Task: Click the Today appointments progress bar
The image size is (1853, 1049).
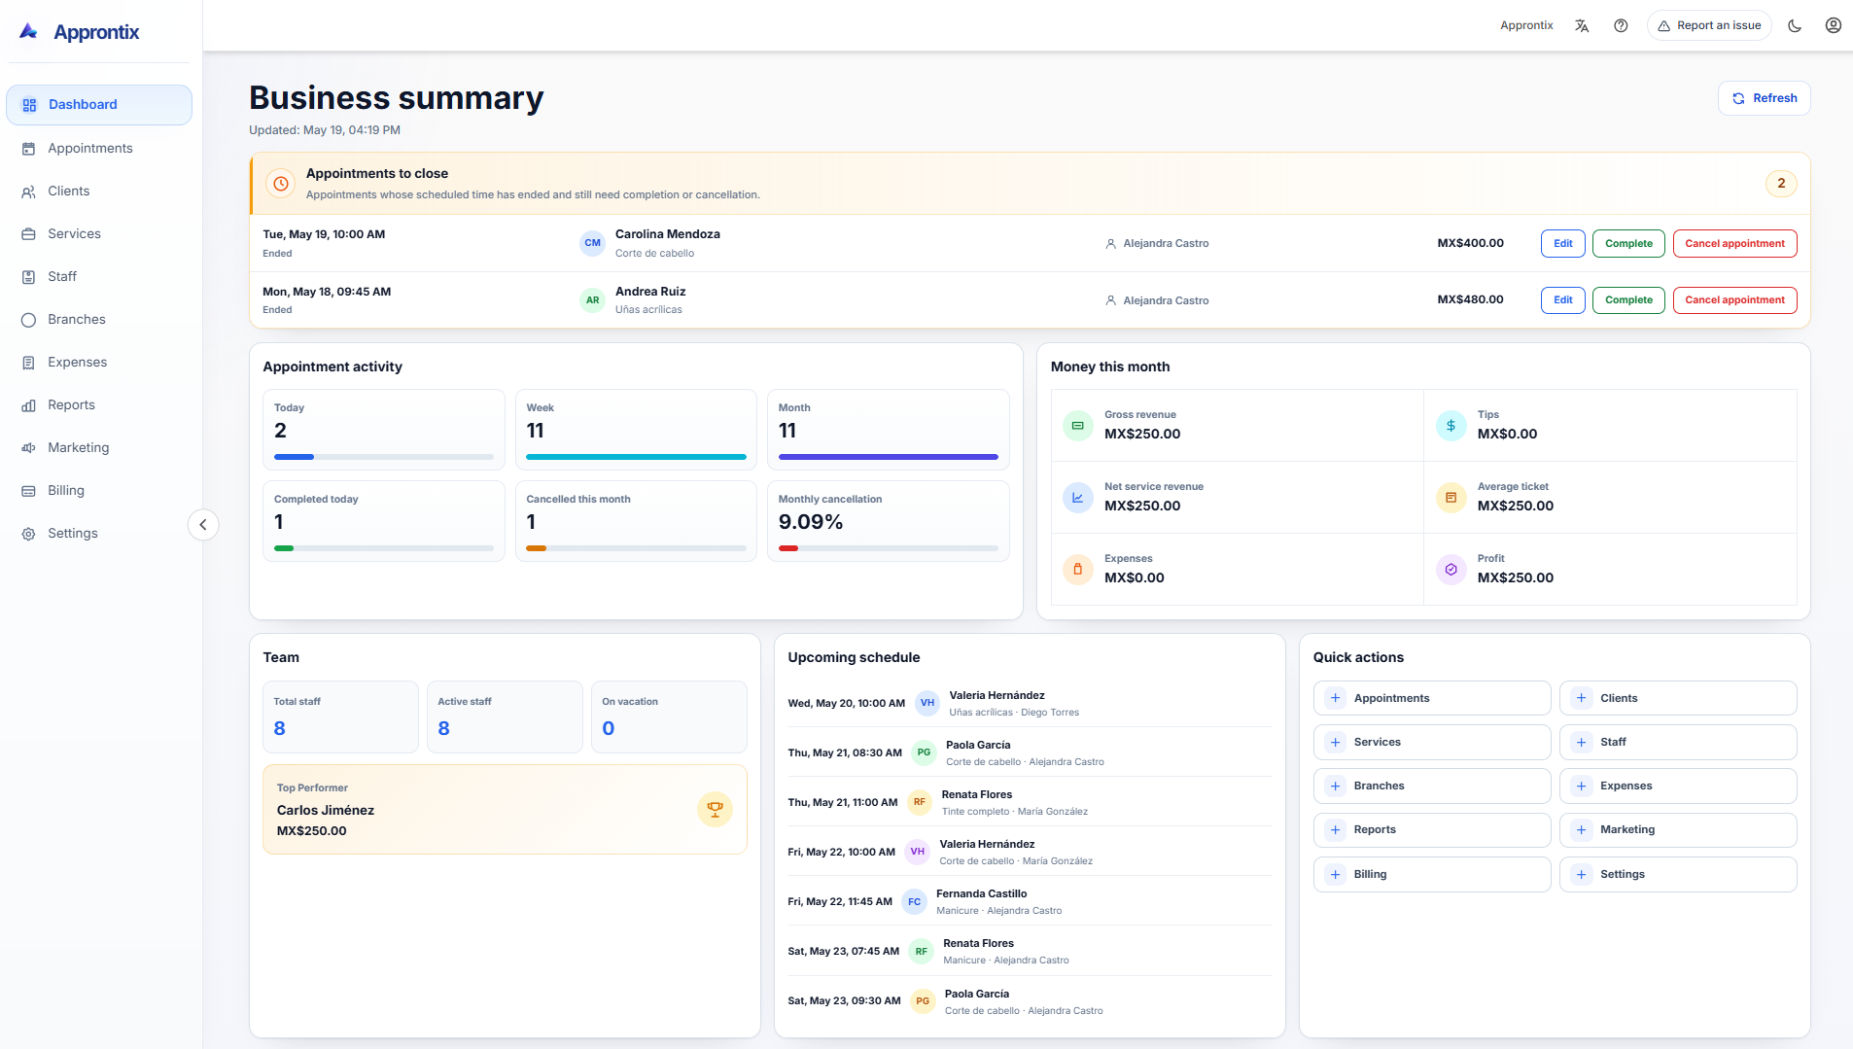Action: (384, 457)
